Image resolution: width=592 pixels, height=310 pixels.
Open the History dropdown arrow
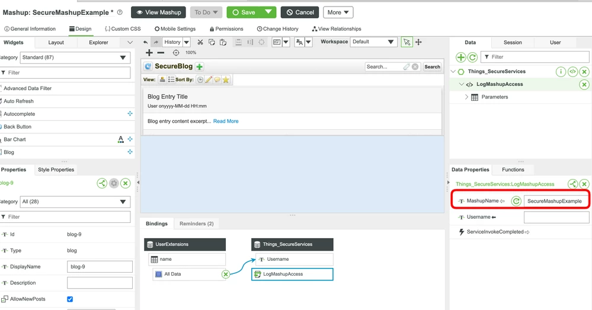pos(187,42)
